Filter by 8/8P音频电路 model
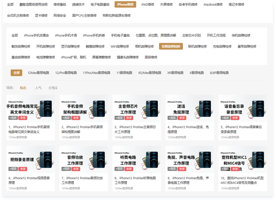 click(x=219, y=73)
